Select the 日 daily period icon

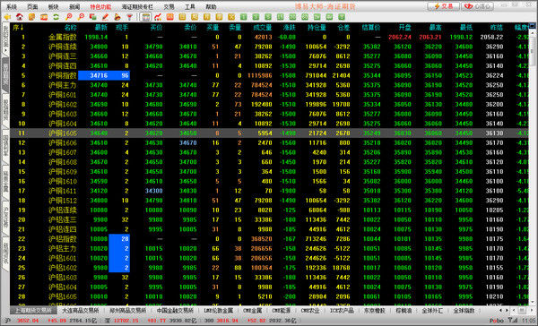(182, 17)
